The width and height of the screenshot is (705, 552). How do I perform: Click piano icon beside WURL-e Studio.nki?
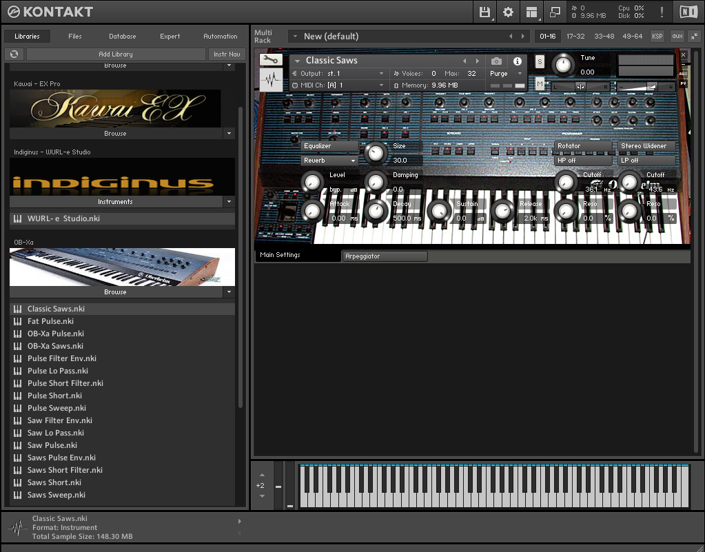click(x=17, y=218)
